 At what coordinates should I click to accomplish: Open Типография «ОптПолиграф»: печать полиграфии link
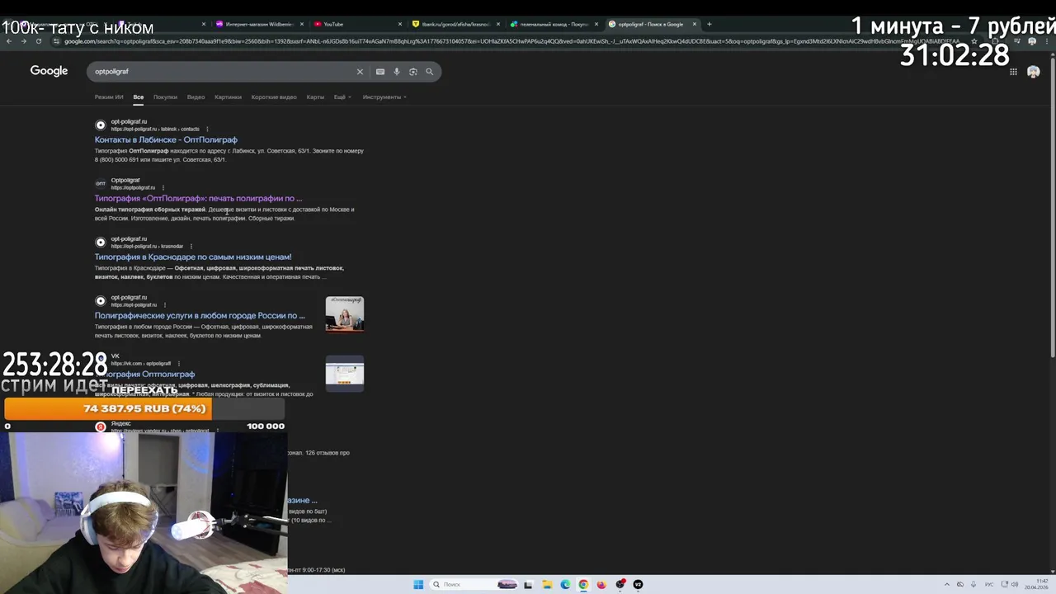click(198, 198)
